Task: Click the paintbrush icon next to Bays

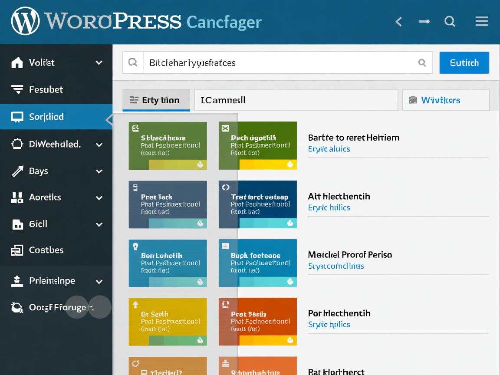Action: (x=17, y=171)
